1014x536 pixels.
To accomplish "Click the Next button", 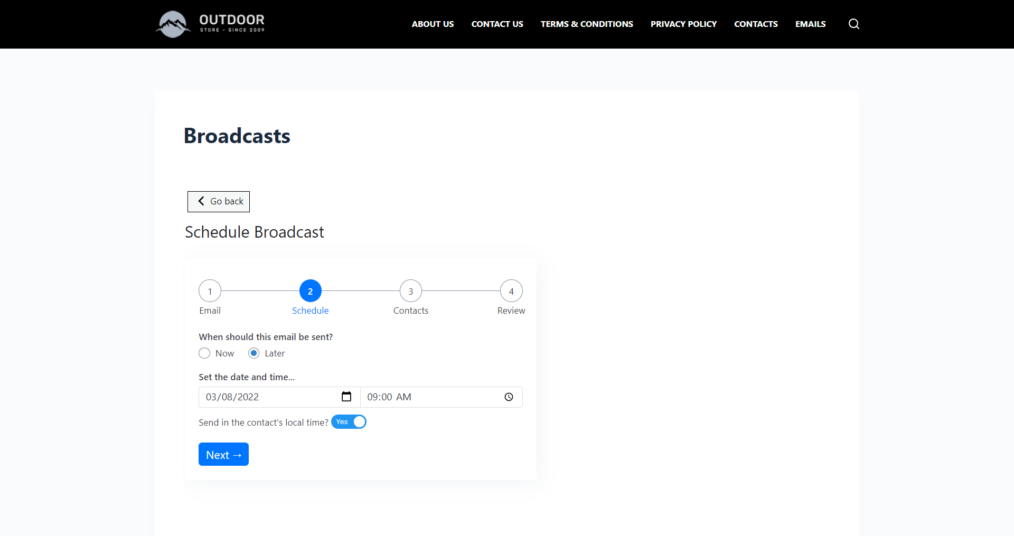I will pos(223,454).
